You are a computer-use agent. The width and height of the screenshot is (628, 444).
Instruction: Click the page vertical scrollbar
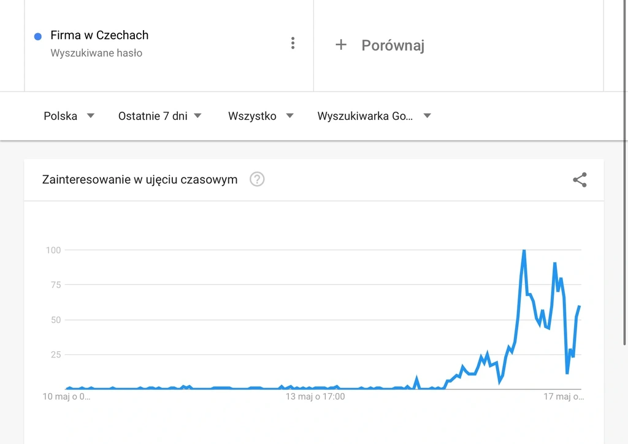(624, 173)
